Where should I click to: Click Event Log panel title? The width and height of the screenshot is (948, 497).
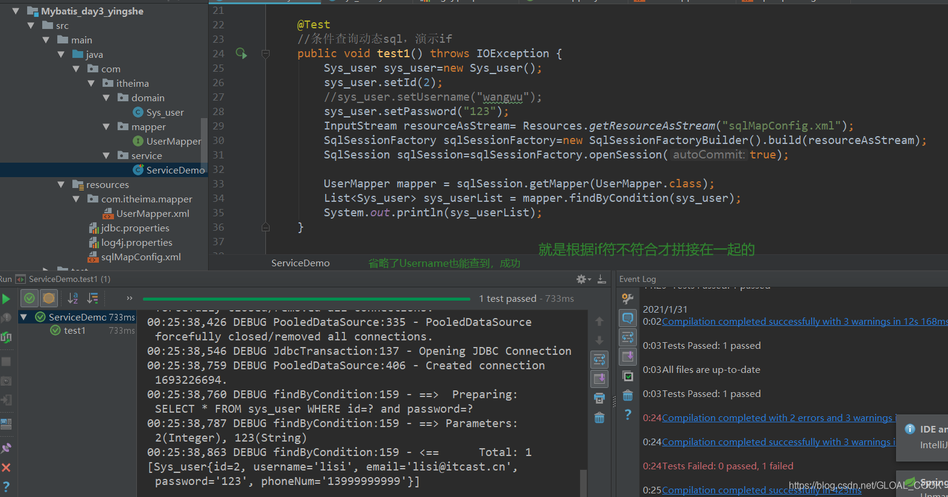point(637,279)
